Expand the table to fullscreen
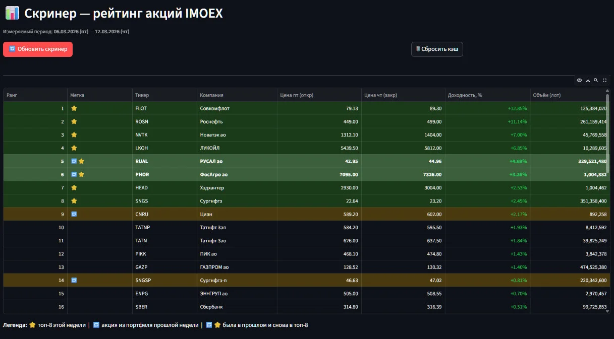The height and width of the screenshot is (339, 614). 604,80
